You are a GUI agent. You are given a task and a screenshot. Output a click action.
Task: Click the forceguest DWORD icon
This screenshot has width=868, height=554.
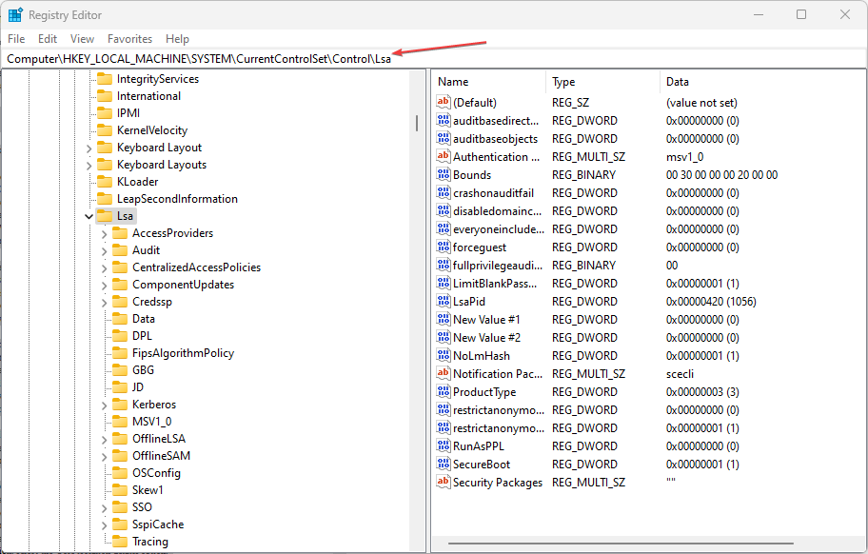click(x=443, y=247)
